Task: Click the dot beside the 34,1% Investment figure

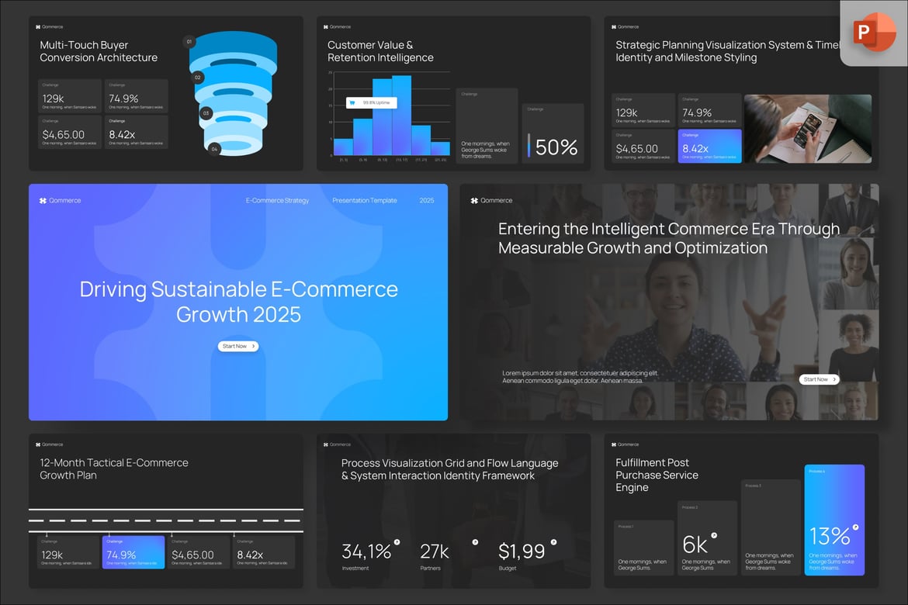Action: (397, 542)
